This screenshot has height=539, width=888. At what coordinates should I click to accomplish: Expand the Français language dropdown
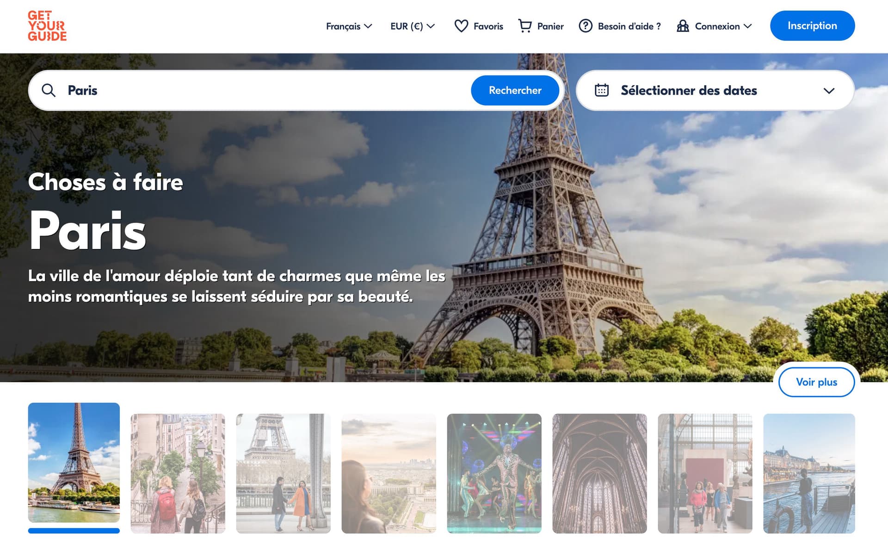349,26
